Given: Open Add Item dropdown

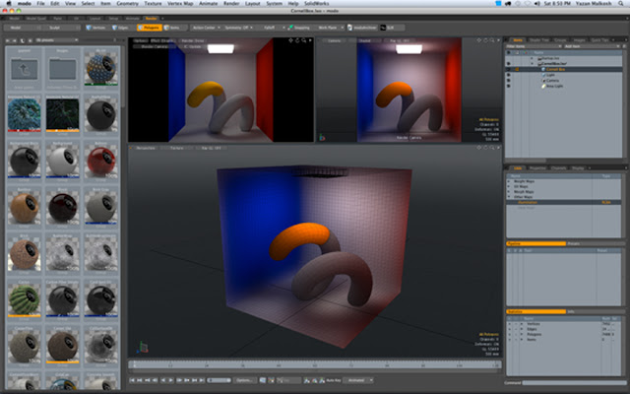Looking at the screenshot, I should (x=593, y=46).
